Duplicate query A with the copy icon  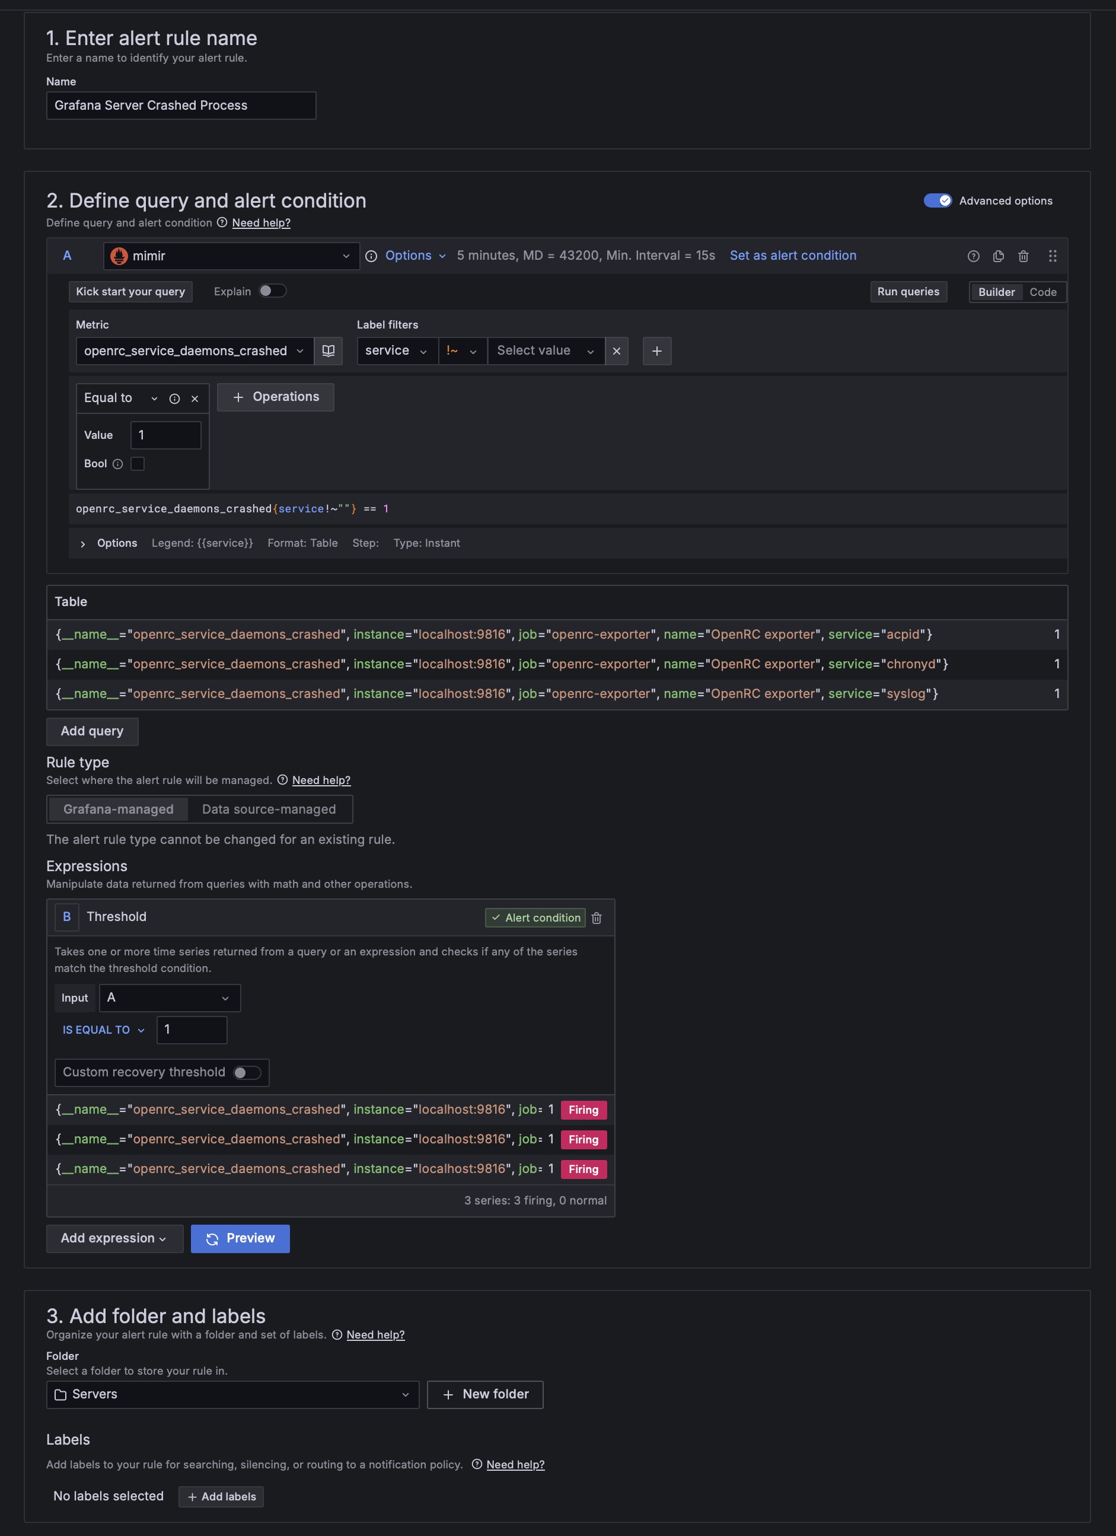pyautogui.click(x=998, y=256)
